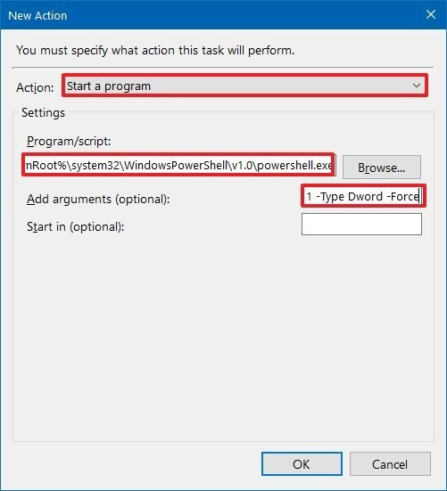
Task: Open the Action dropdown showing Start a program
Action: point(244,86)
